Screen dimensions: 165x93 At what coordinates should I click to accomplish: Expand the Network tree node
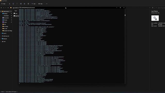[1, 39]
